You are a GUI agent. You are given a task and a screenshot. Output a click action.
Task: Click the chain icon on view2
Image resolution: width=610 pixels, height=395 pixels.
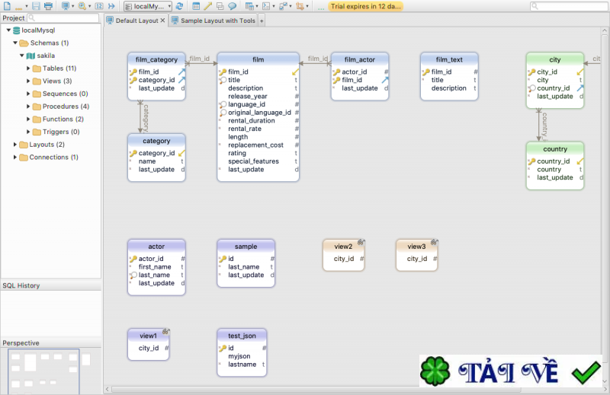361,242
